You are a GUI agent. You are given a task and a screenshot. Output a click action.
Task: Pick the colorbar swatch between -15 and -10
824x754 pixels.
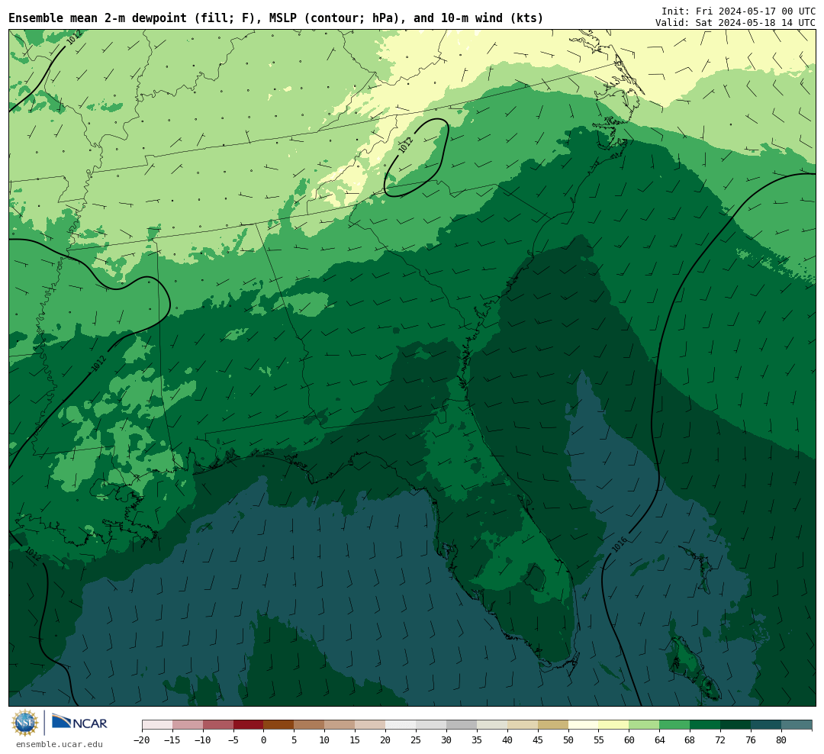(x=188, y=725)
